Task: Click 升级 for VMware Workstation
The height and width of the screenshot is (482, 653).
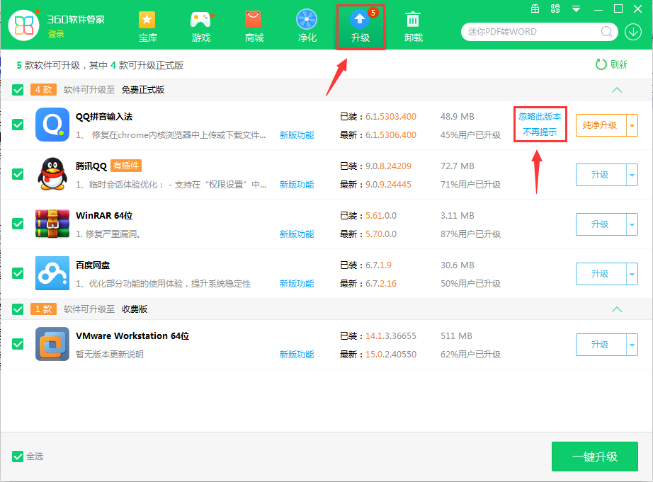Action: click(601, 345)
